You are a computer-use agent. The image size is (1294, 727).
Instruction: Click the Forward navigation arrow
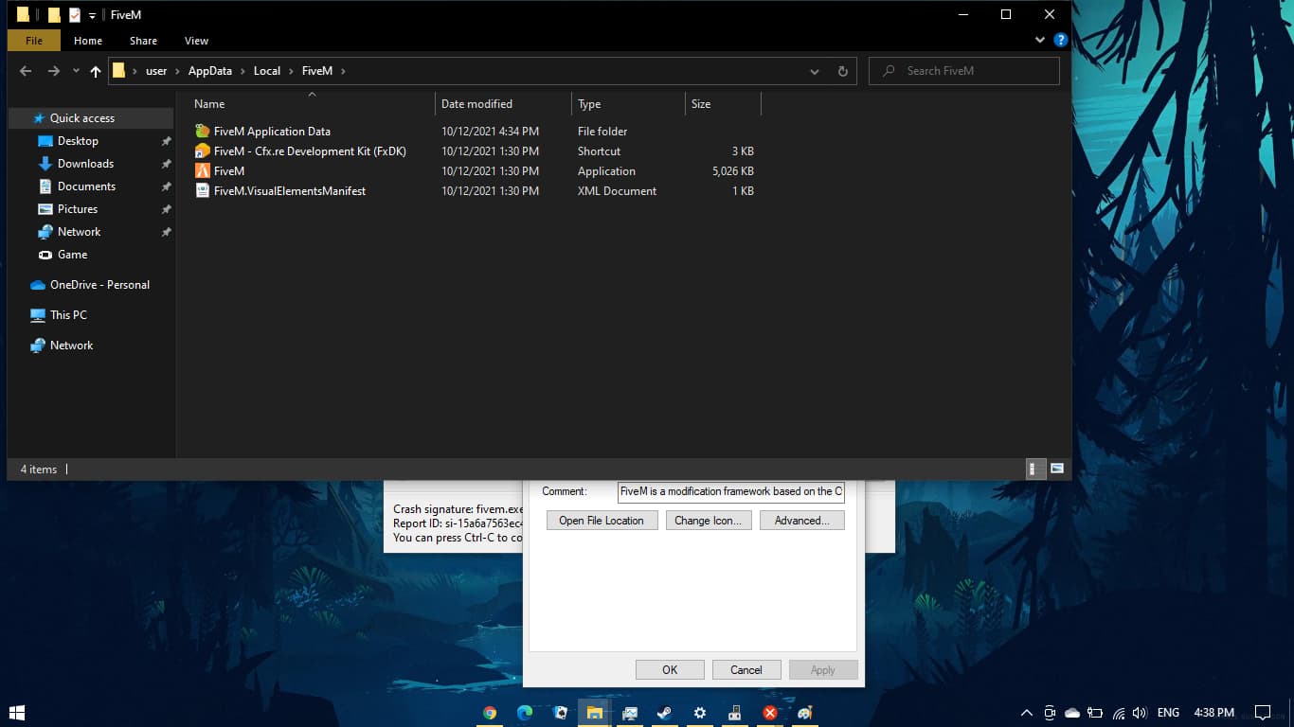click(54, 71)
